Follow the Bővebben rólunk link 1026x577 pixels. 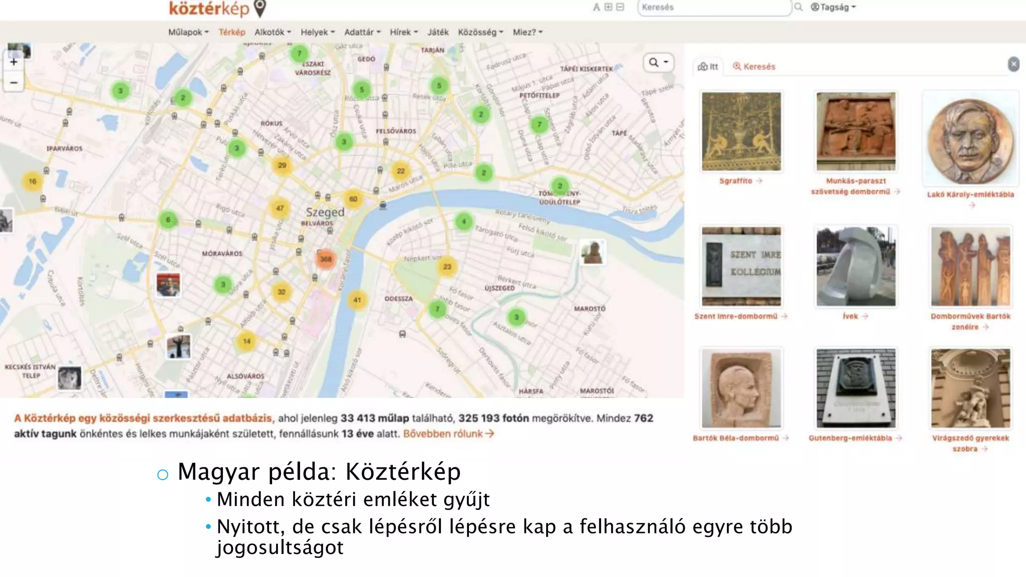pos(448,434)
